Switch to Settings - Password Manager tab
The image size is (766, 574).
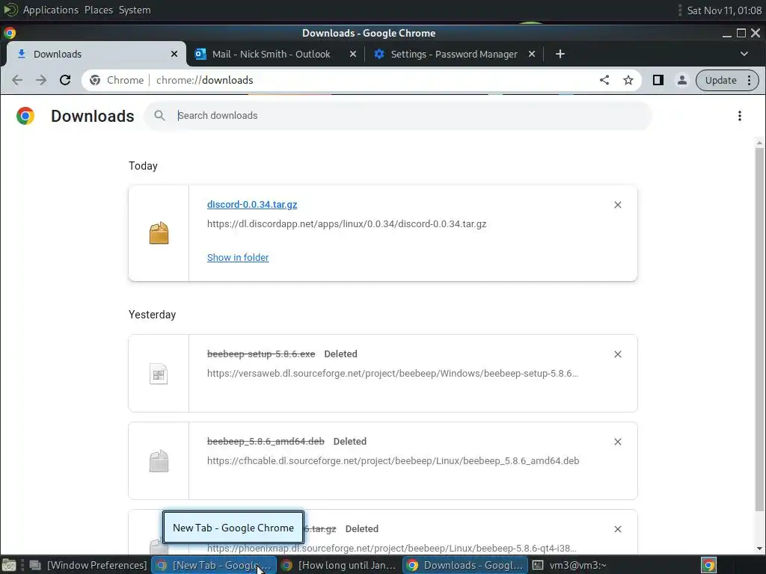coord(454,54)
